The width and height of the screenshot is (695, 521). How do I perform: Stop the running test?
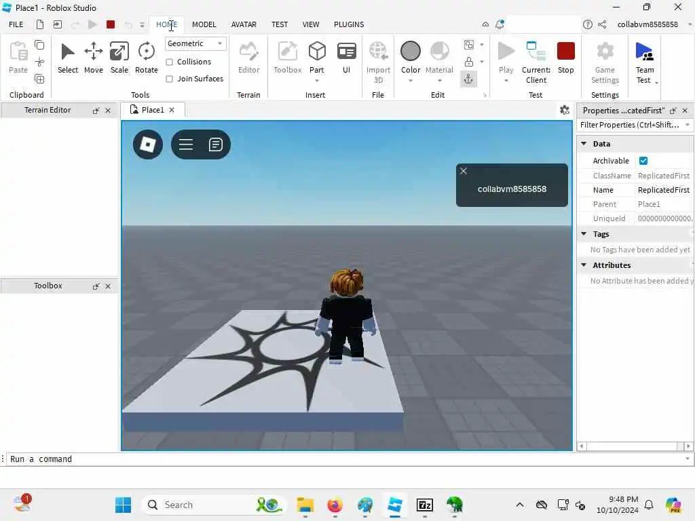coord(565,58)
